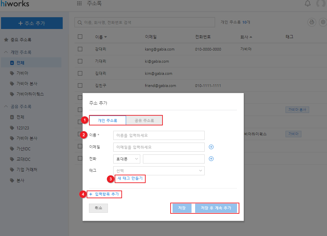Click the 이름 input field
Screen dimensions: 327x236
tap(159, 135)
